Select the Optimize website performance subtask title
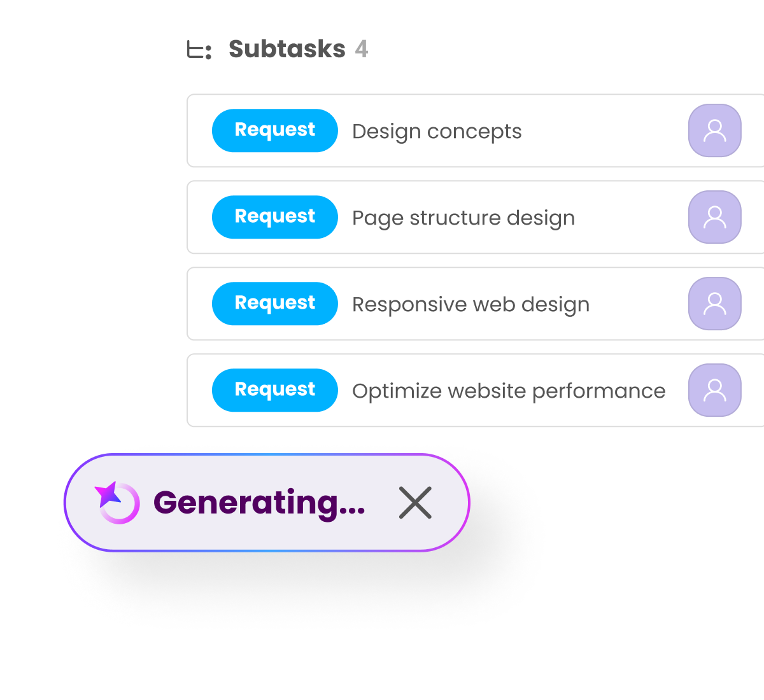 coord(508,391)
